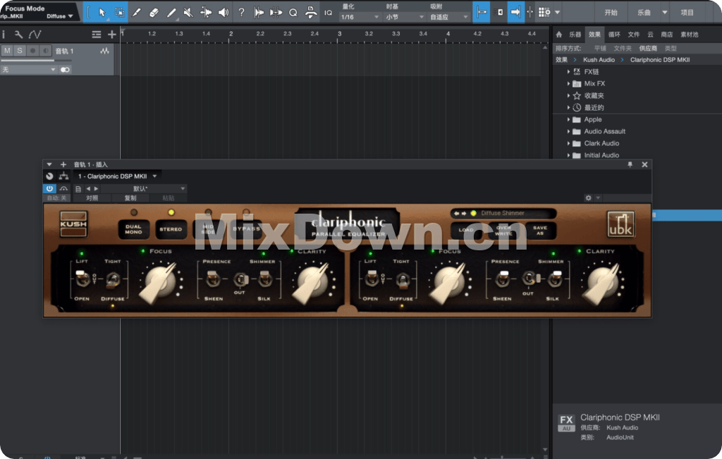This screenshot has height=459, width=722.
Task: Go to browser Home icon
Action: pyautogui.click(x=559, y=35)
